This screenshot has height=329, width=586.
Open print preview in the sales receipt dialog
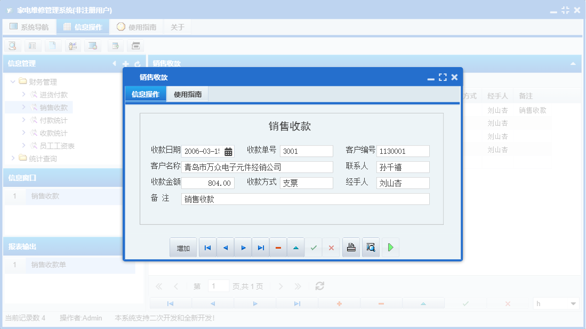tap(370, 247)
